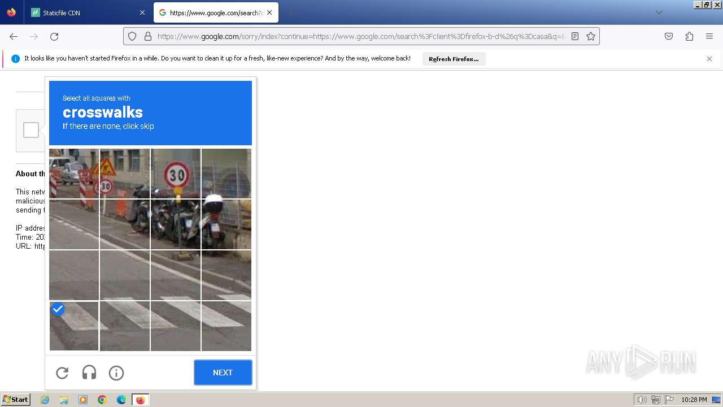The height and width of the screenshot is (407, 723).
Task: Open the Extensions puzzle icon
Action: pyautogui.click(x=689, y=36)
